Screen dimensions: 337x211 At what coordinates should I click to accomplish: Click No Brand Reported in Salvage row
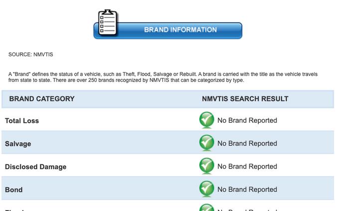pyautogui.click(x=247, y=144)
